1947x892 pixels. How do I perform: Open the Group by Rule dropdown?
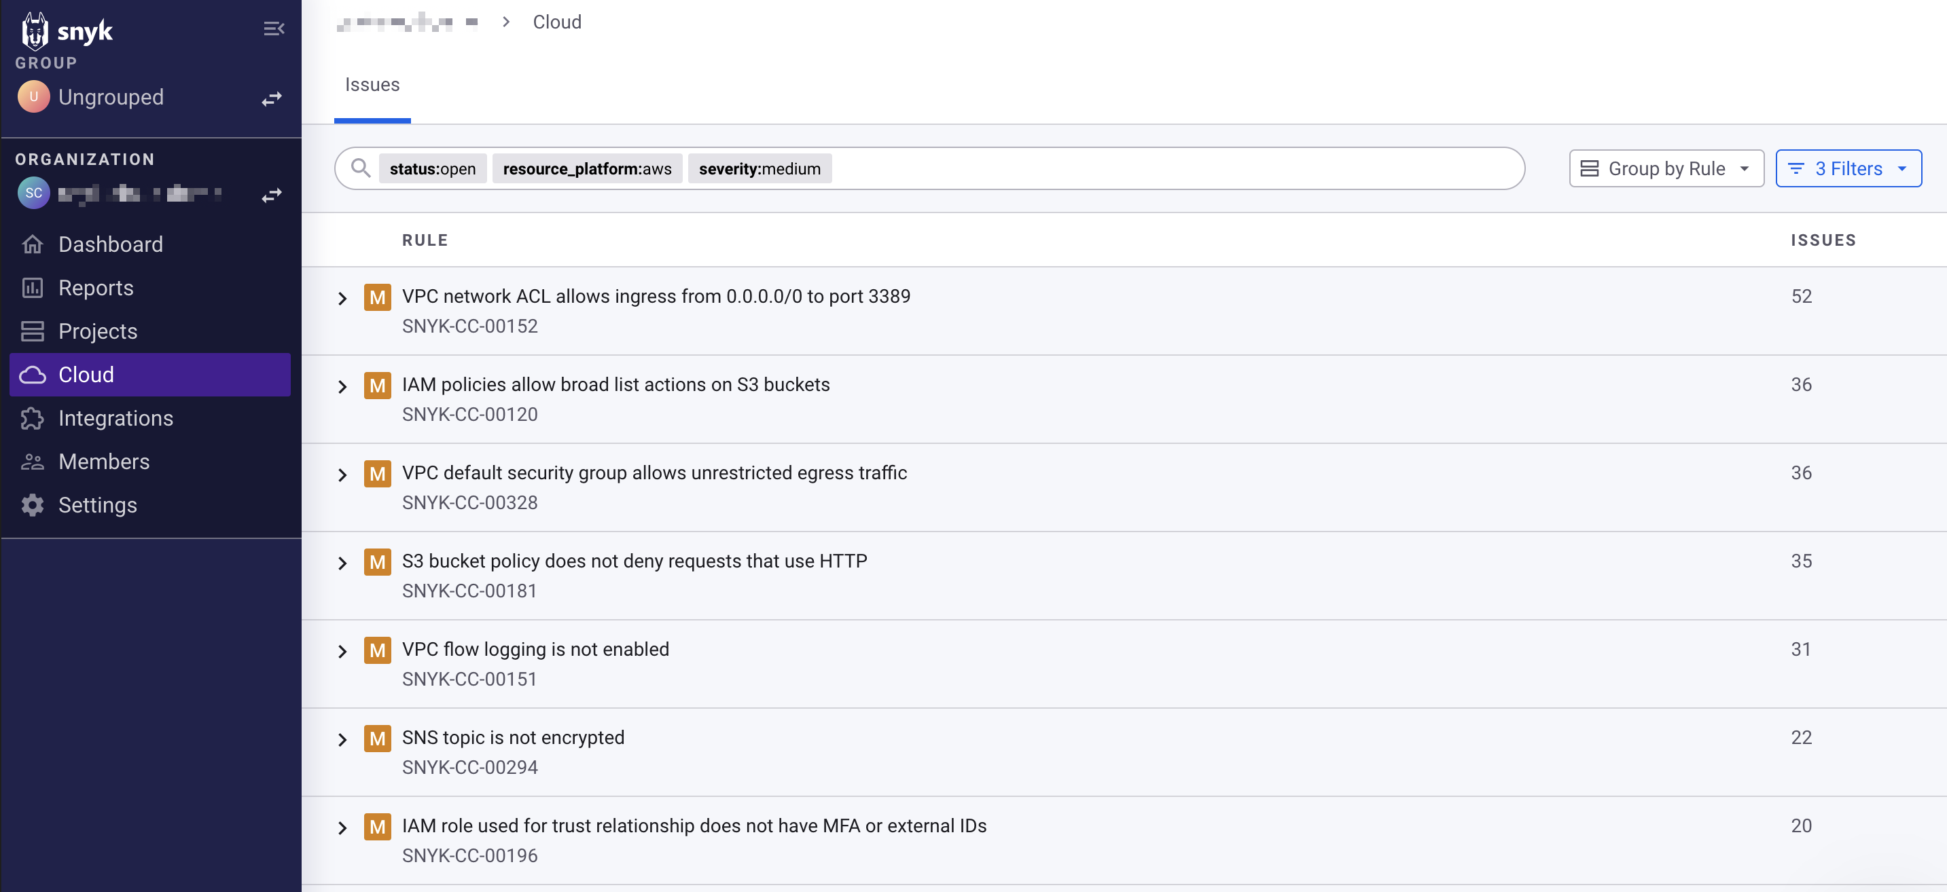click(x=1666, y=168)
